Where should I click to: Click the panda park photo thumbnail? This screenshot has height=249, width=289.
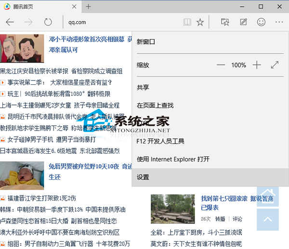[x=173, y=209]
